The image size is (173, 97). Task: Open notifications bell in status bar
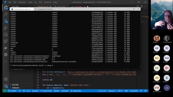145,91
